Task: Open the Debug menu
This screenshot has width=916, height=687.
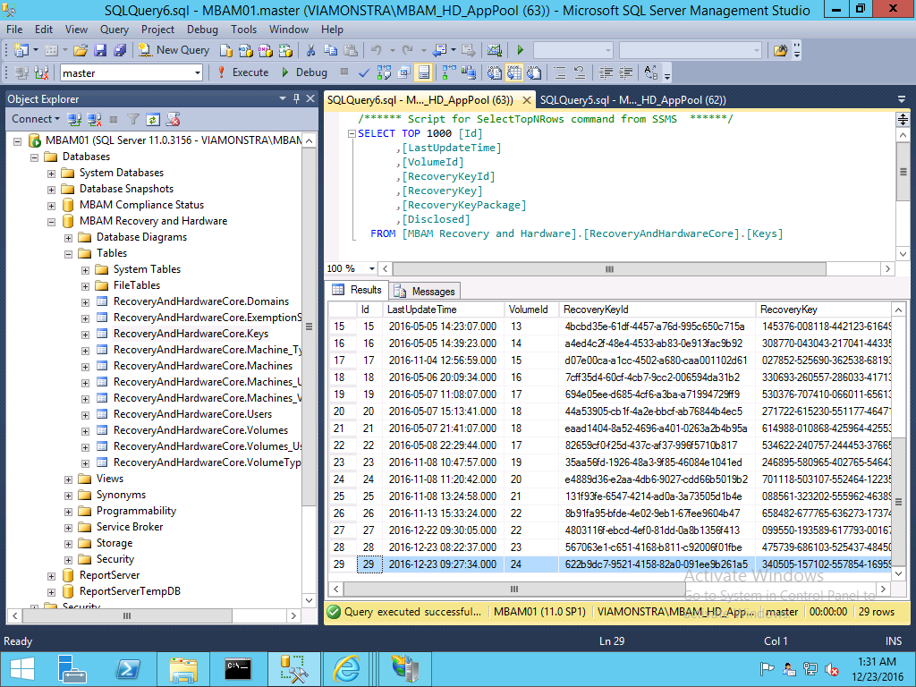Action: pyautogui.click(x=202, y=30)
